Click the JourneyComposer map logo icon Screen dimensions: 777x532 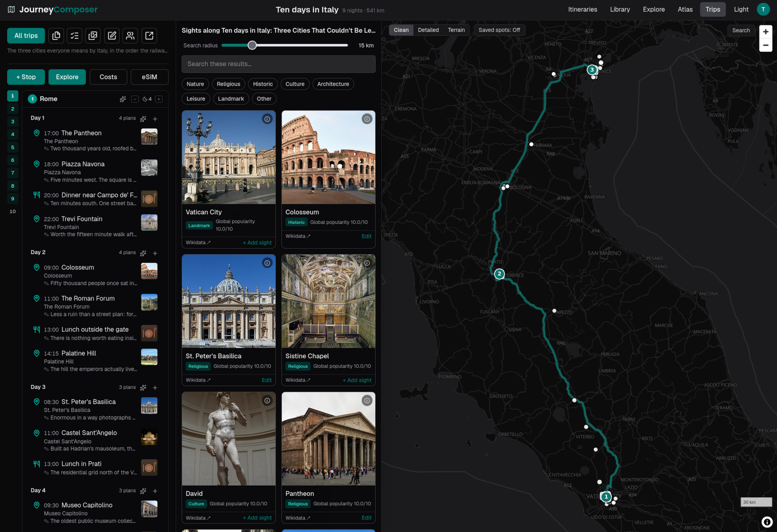click(x=11, y=10)
